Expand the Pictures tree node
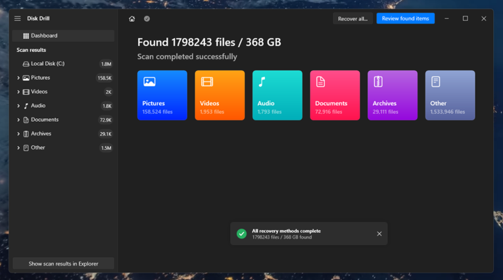 pyautogui.click(x=18, y=78)
